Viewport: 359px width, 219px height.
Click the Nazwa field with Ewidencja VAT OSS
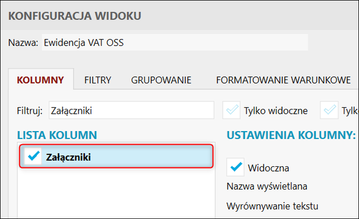pos(174,43)
